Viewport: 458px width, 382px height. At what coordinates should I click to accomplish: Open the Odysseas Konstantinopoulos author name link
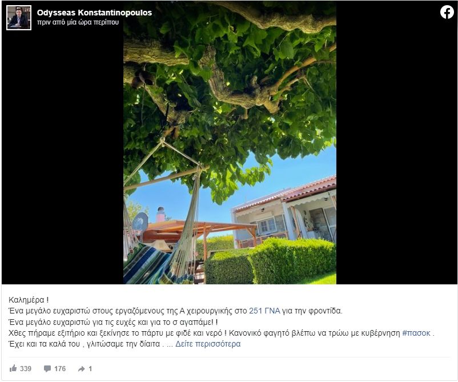click(94, 13)
